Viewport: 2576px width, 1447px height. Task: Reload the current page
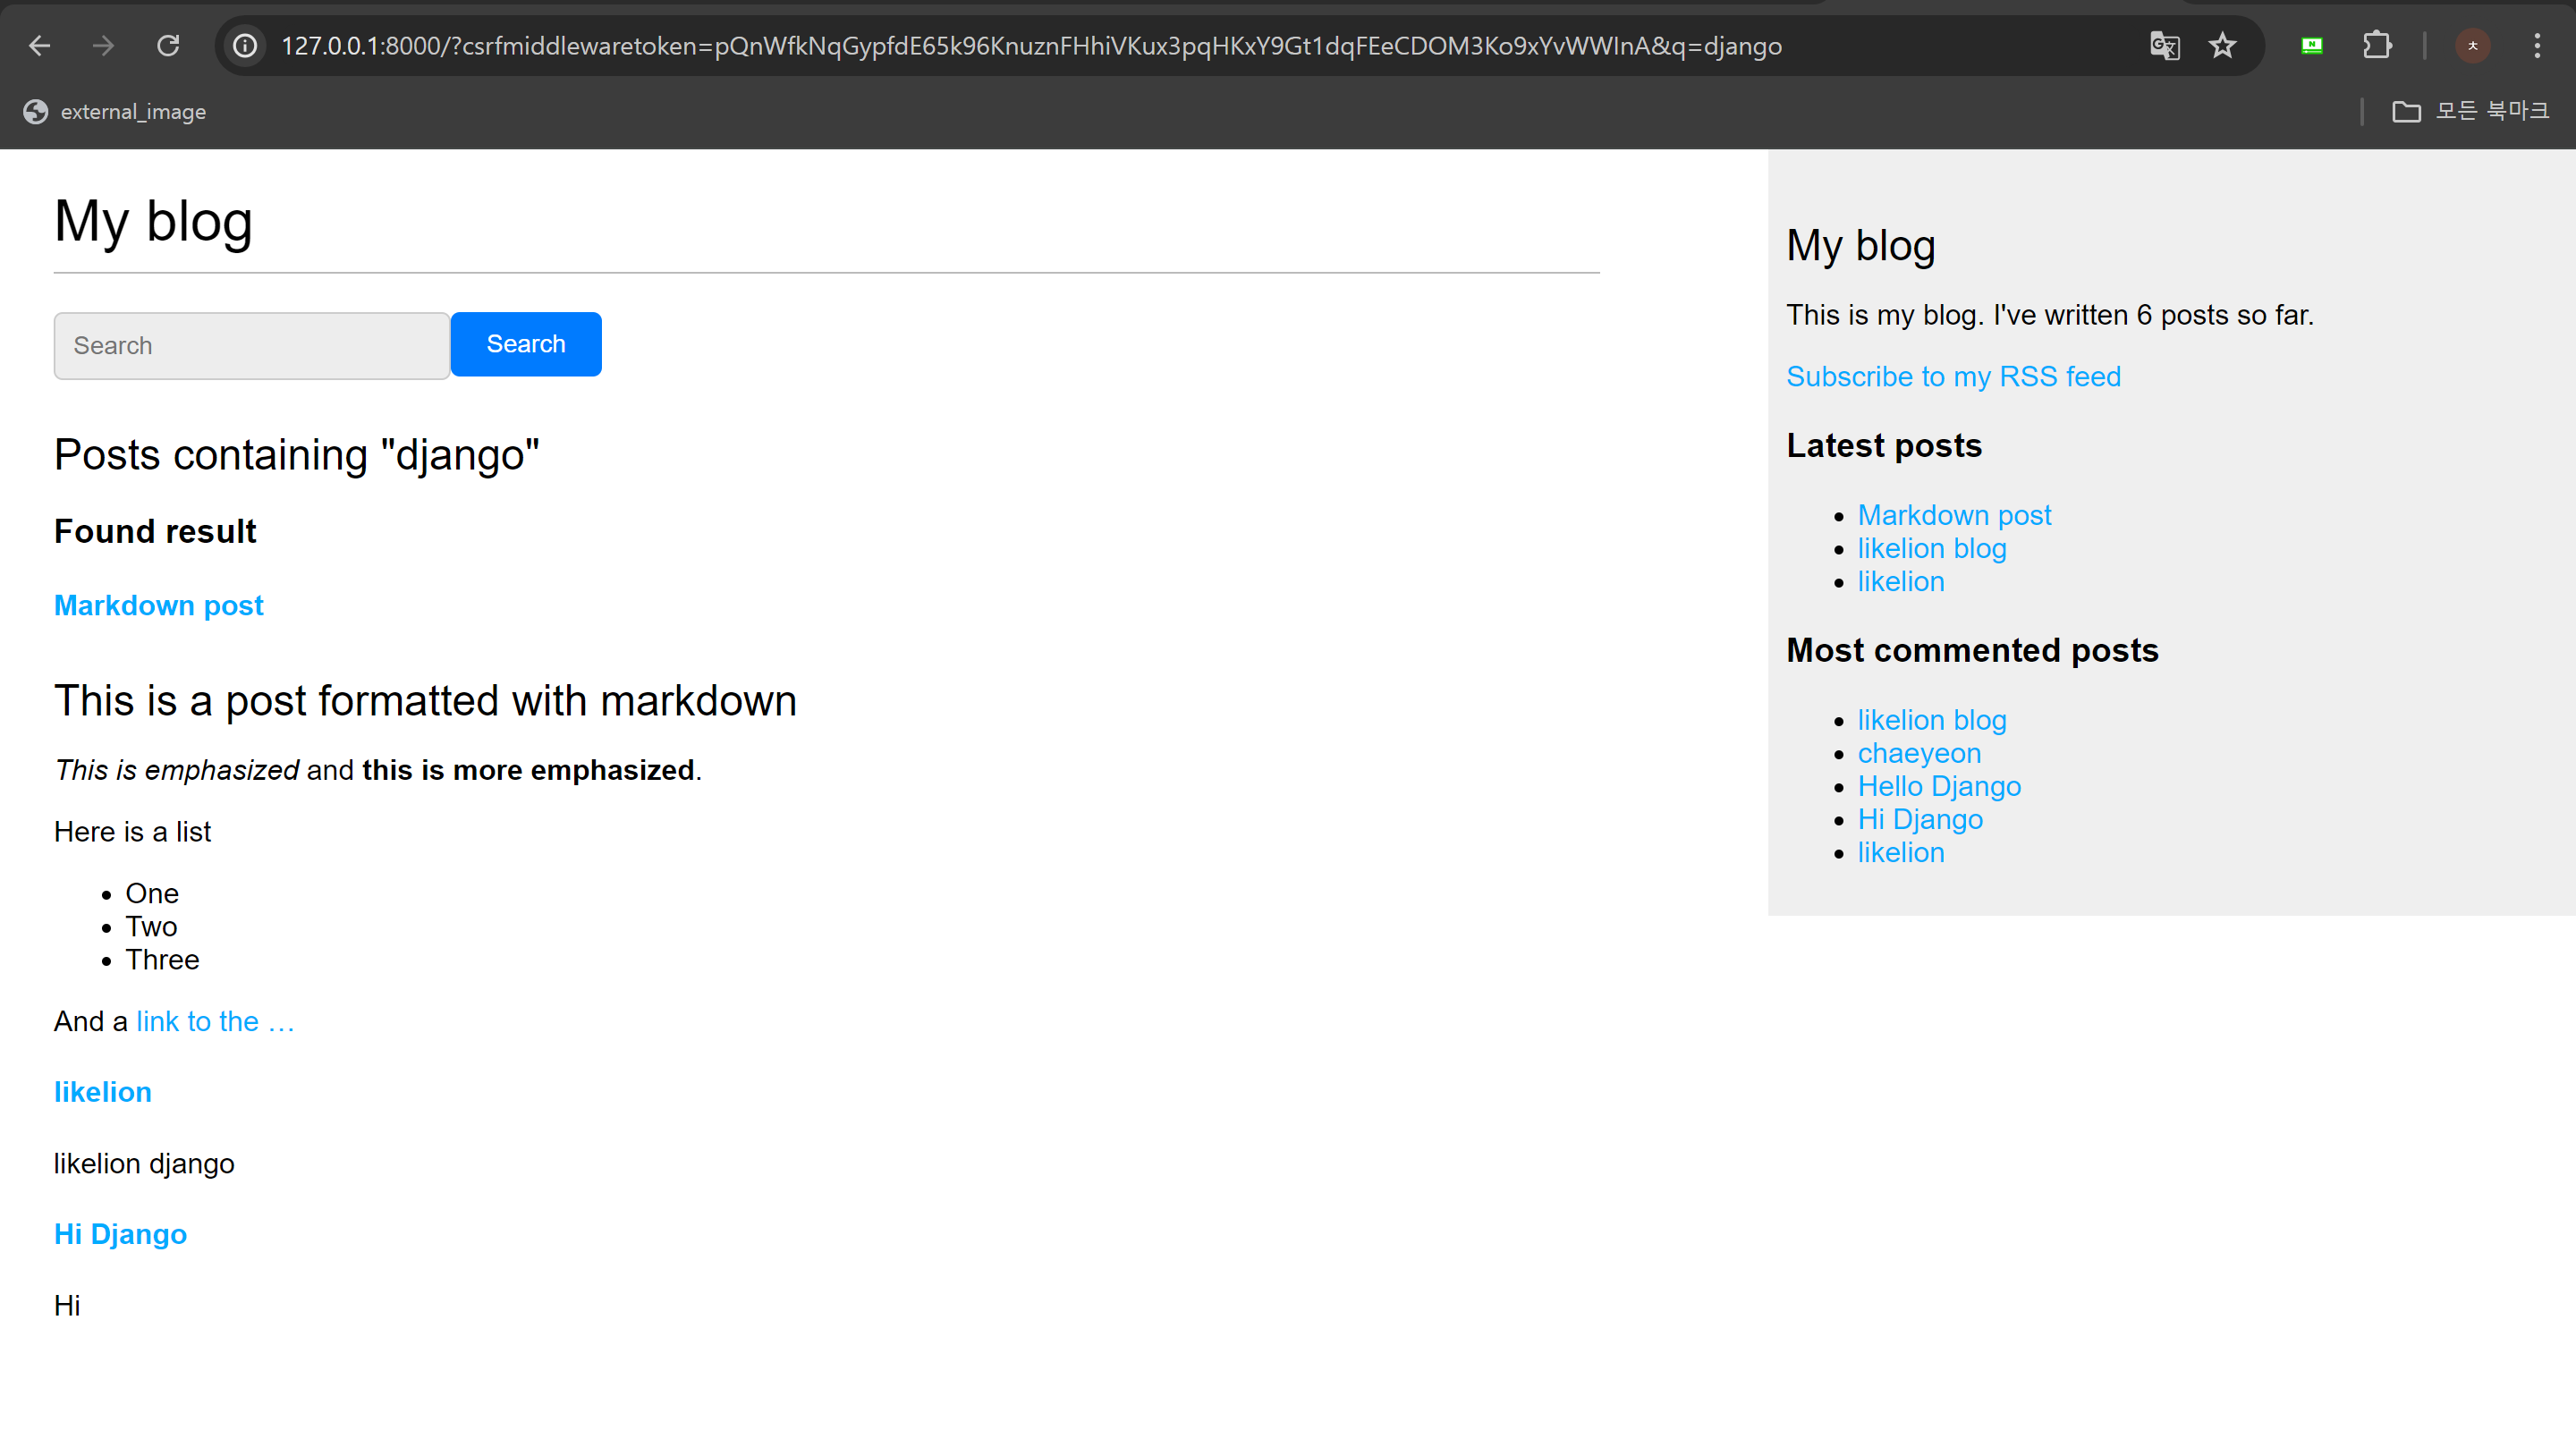pos(168,46)
